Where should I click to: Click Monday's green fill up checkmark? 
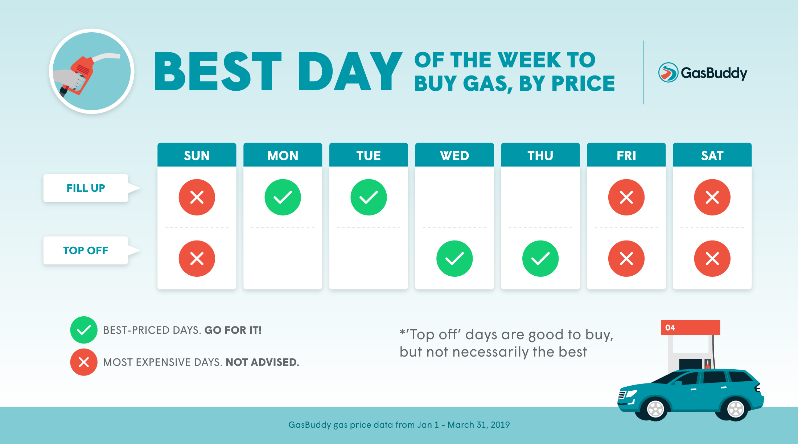[283, 197]
